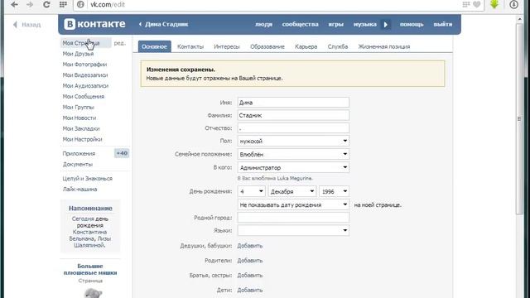
Task: Open музыка in the top menu
Action: [364, 24]
